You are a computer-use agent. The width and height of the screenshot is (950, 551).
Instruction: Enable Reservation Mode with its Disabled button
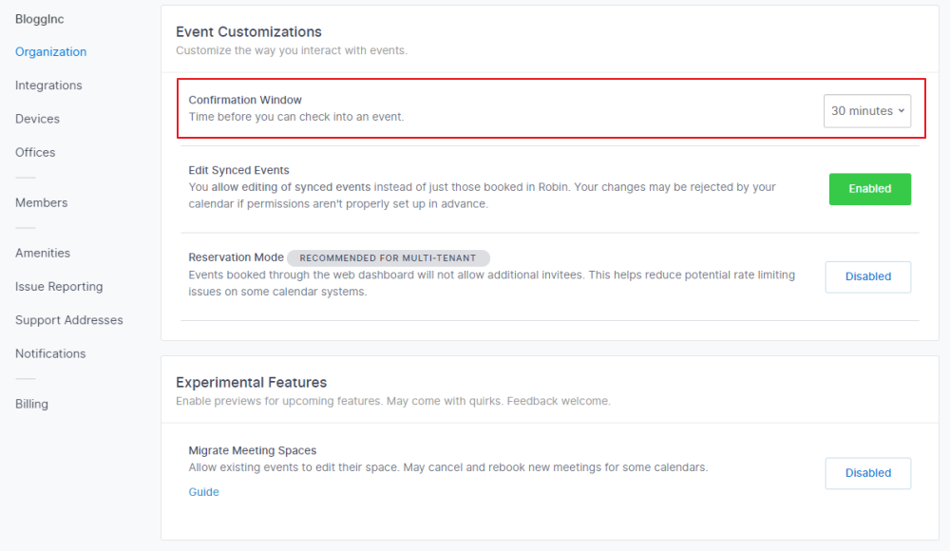click(867, 276)
